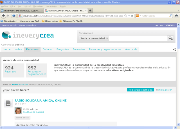Click the community search text field

(138, 38)
